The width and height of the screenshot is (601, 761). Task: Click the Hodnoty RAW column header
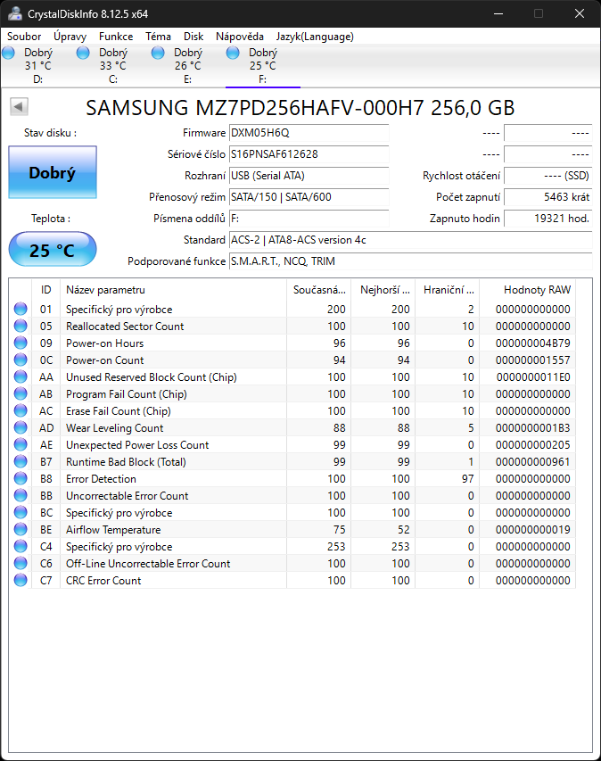pyautogui.click(x=528, y=290)
